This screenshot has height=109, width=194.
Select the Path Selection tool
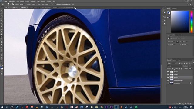point(2,52)
